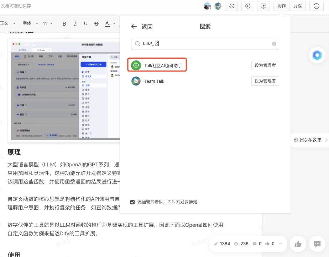Screen dimensions: 329x257
Task: Apply strikethrough formatting
Action: click(x=96, y=24)
